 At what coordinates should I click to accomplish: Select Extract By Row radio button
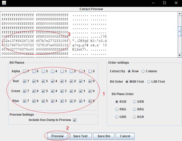129,71
